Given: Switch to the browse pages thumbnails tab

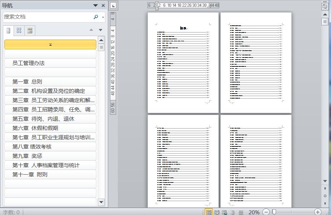Looking at the screenshot, I should pyautogui.click(x=19, y=30).
